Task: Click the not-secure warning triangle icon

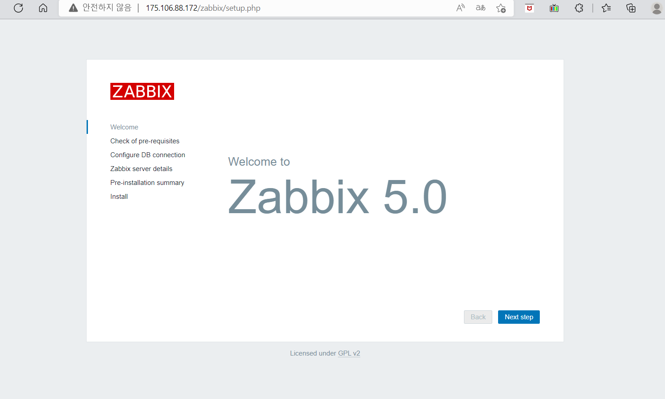Action: click(73, 8)
